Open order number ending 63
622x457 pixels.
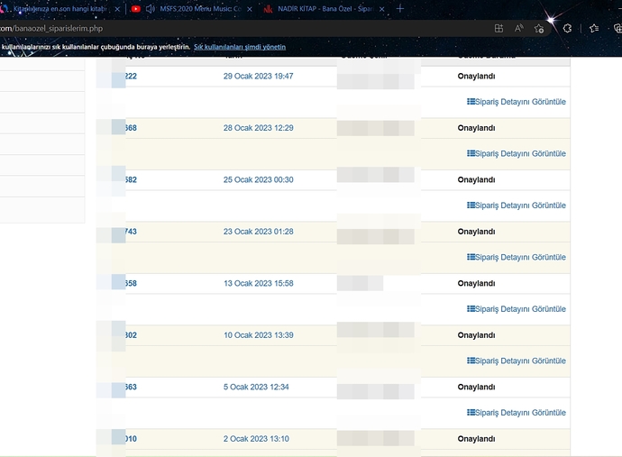tap(131, 388)
